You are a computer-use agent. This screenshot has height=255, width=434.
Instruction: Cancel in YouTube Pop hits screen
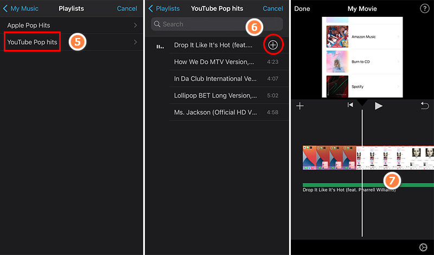click(273, 9)
